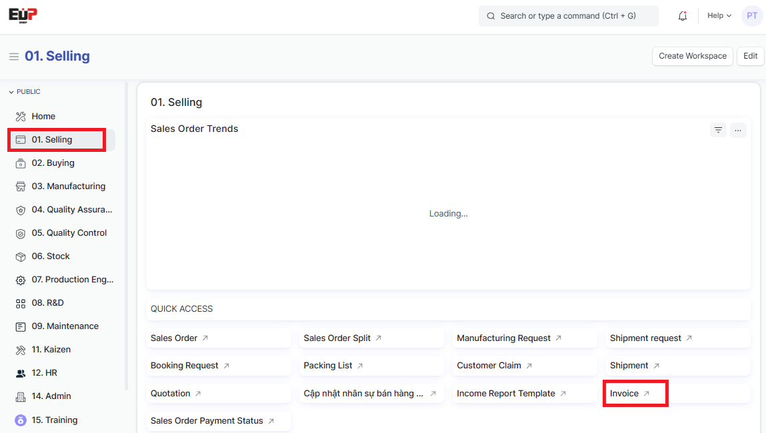Screen dimensions: 766x433
Task: Open PT user avatar menu
Action: click(x=751, y=16)
